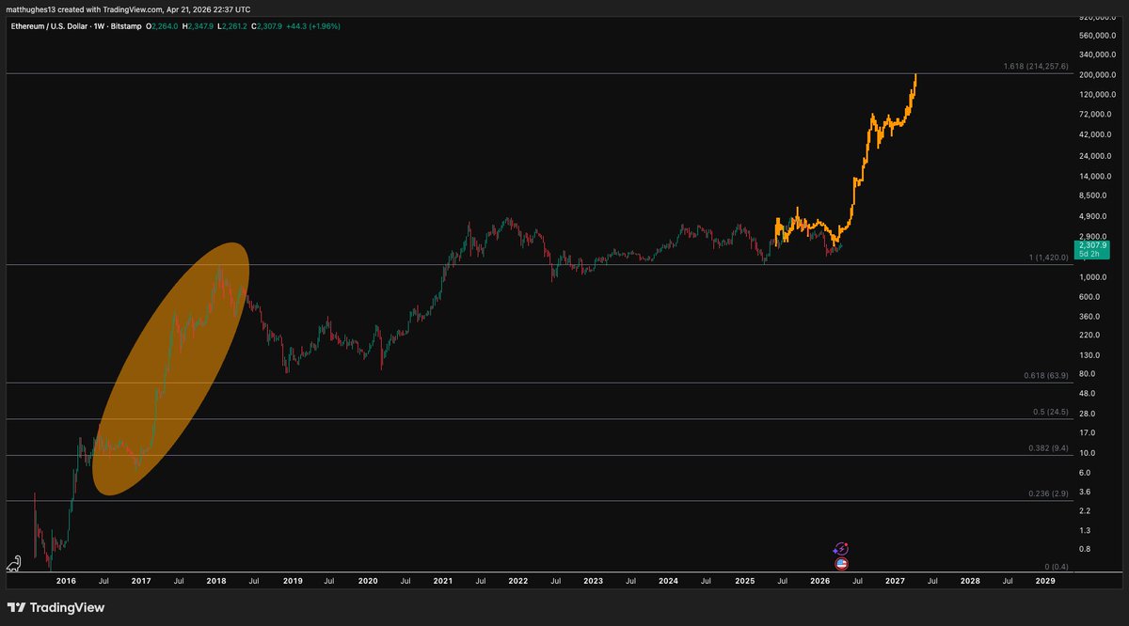
Task: Click the 130.0 price axis label
Action: click(1089, 355)
